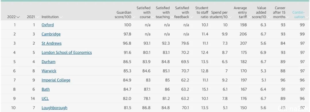The width and height of the screenshot is (310, 112).
Task: Open the Durham institution link
Action: (49, 62)
